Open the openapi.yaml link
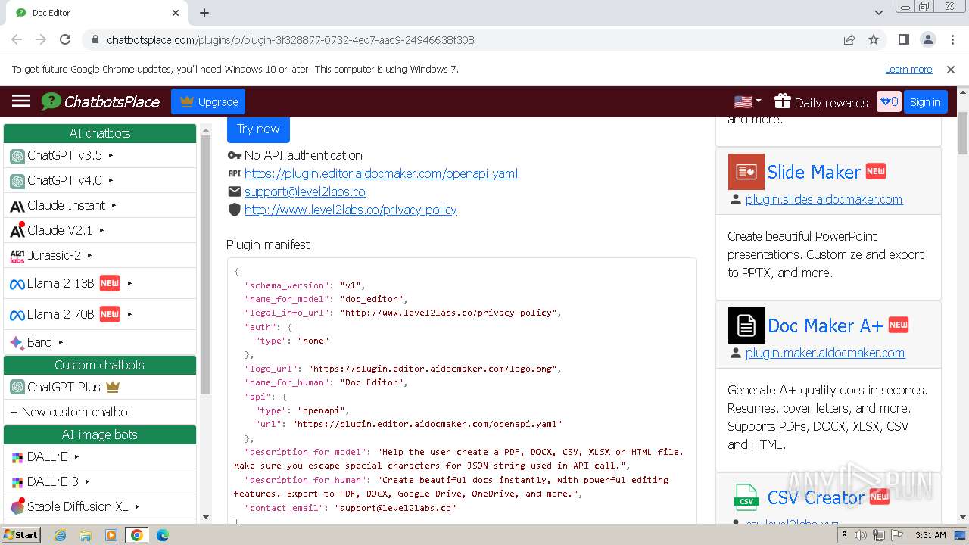Image resolution: width=969 pixels, height=545 pixels. [382, 173]
